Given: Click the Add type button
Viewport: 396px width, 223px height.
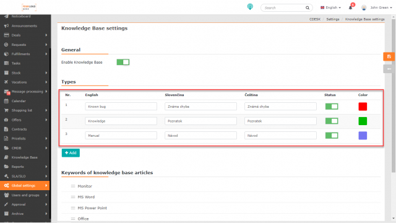Looking at the screenshot, I should 71,153.
